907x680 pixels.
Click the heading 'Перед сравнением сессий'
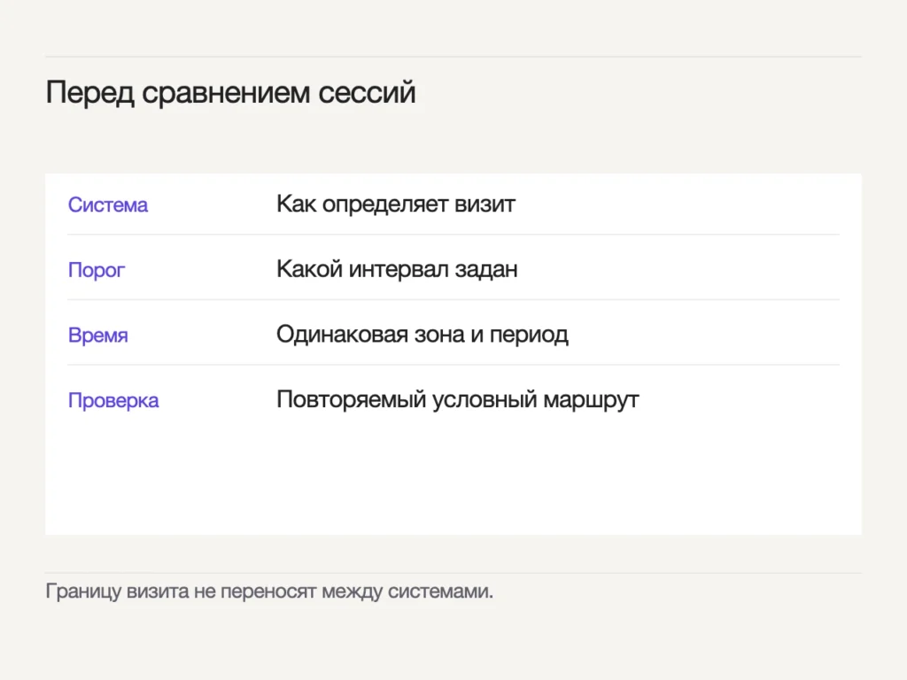click(x=231, y=92)
